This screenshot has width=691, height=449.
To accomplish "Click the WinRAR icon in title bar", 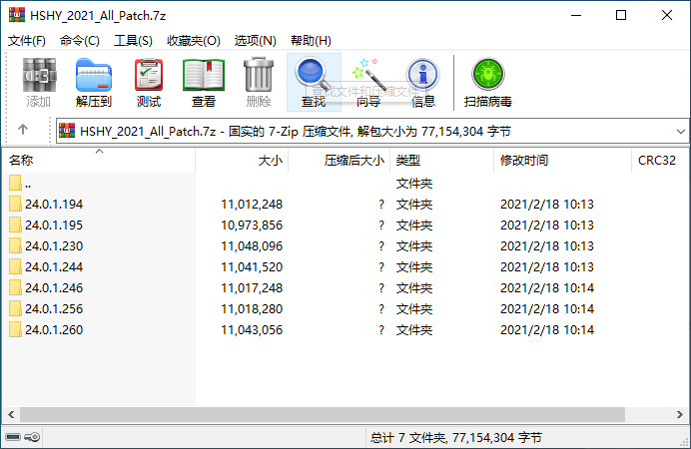I will (17, 15).
